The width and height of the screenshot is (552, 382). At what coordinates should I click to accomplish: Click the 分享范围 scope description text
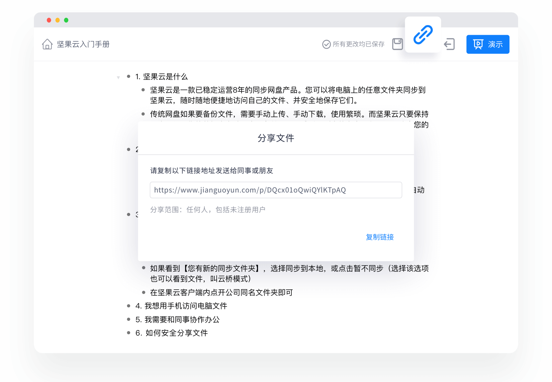coord(207,210)
